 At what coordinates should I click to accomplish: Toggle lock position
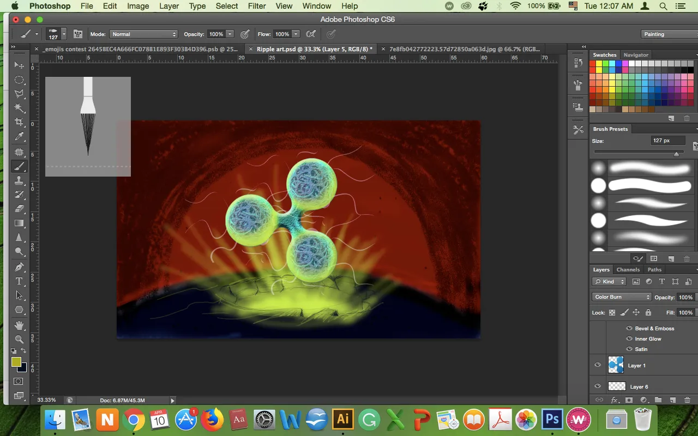pos(636,312)
